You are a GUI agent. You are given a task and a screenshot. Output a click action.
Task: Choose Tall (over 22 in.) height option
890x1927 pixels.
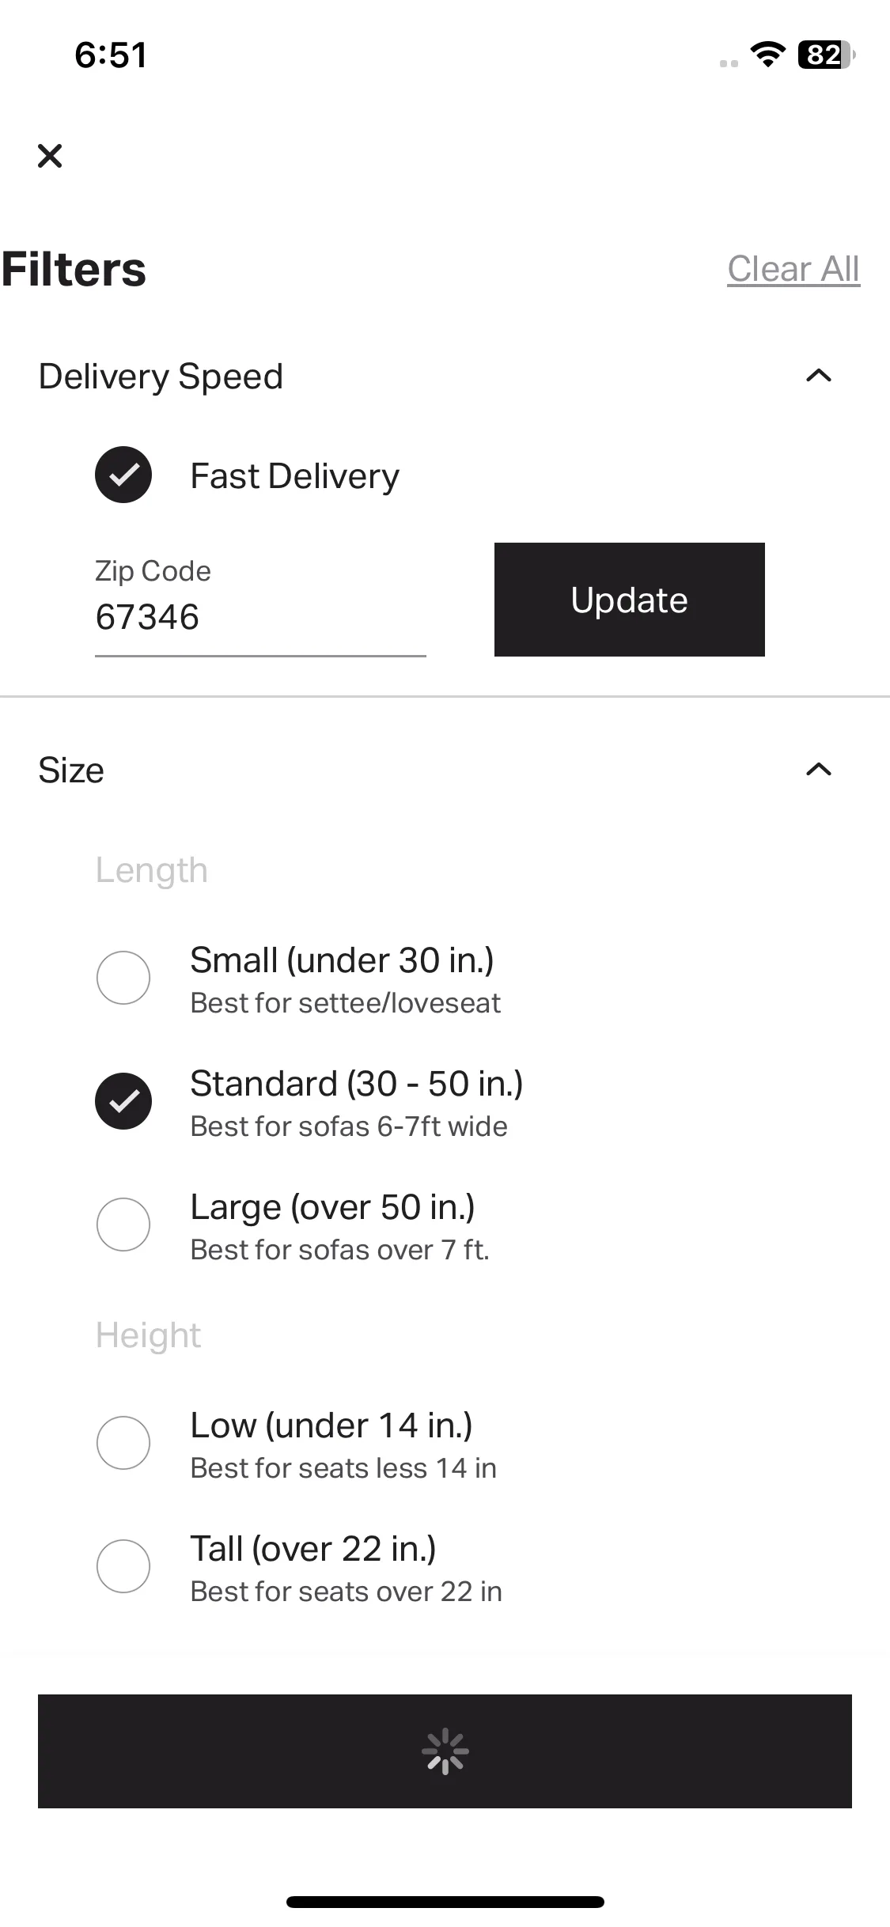[123, 1566]
